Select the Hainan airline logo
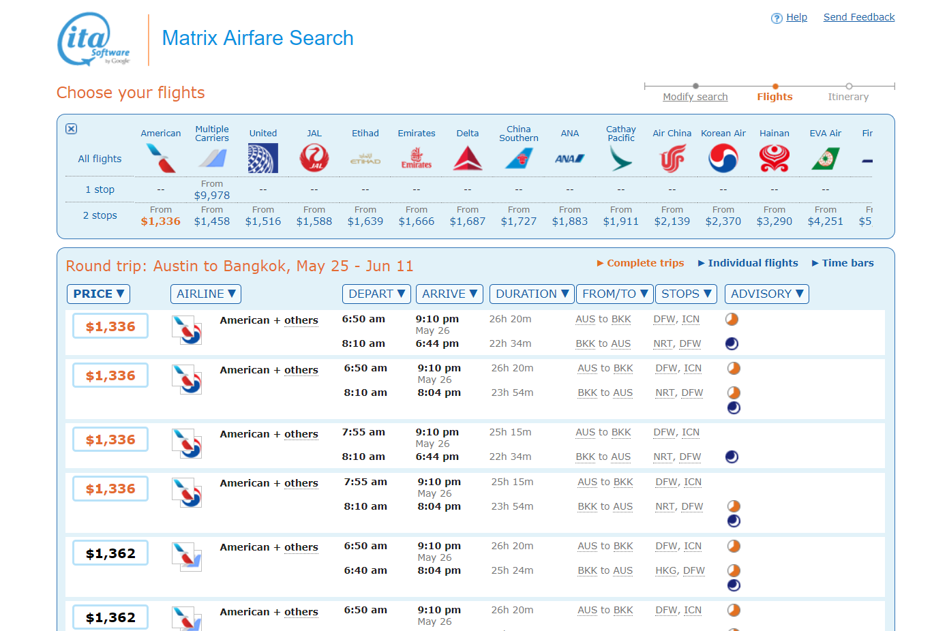Screen dimensions: 947x631 [775, 159]
